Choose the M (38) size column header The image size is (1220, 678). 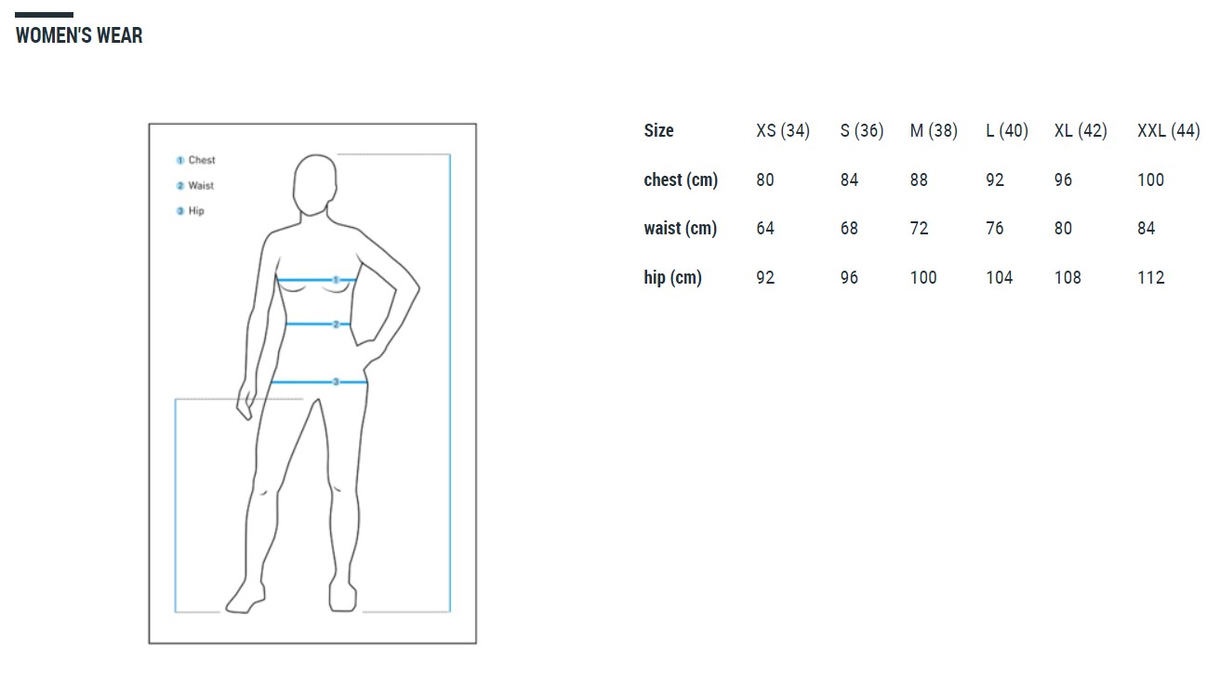933,131
